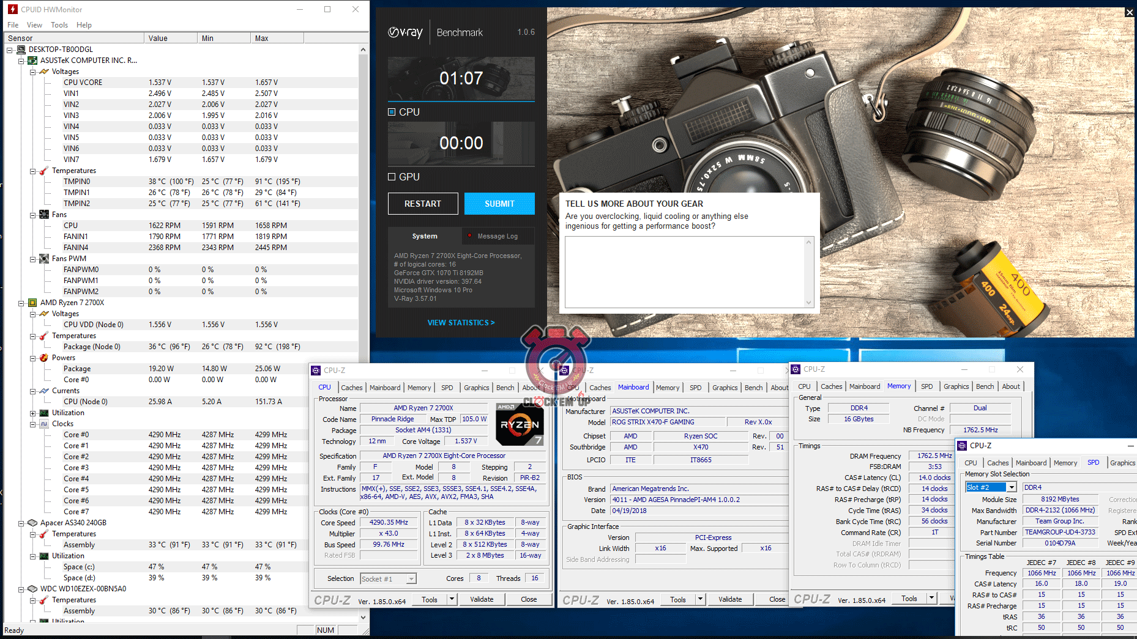Click the gear description text box

(685, 271)
